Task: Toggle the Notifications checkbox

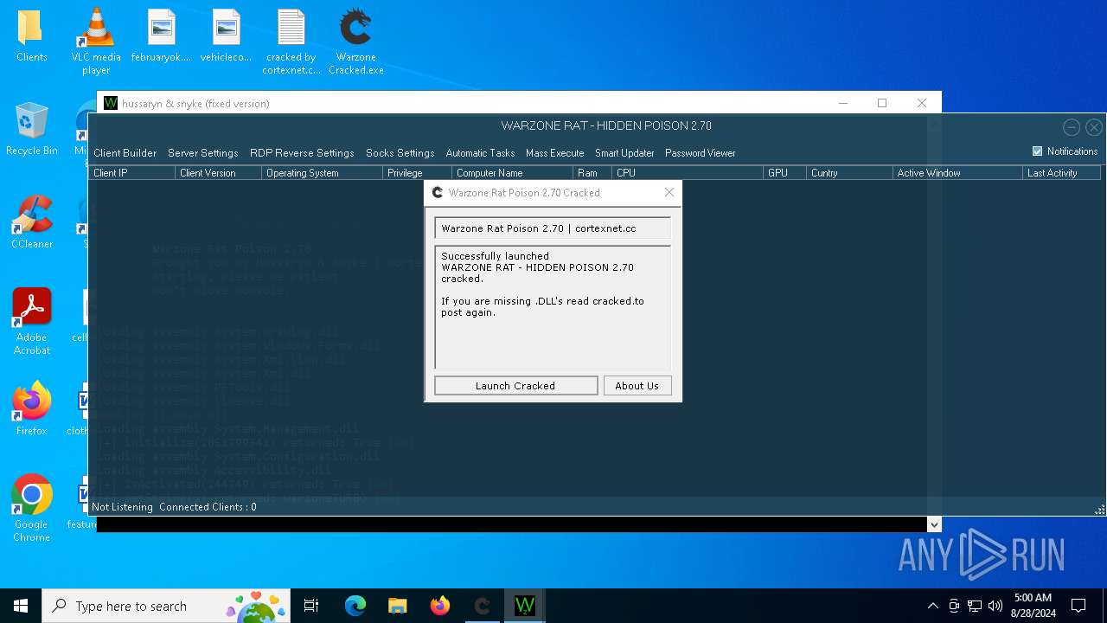Action: (1038, 151)
